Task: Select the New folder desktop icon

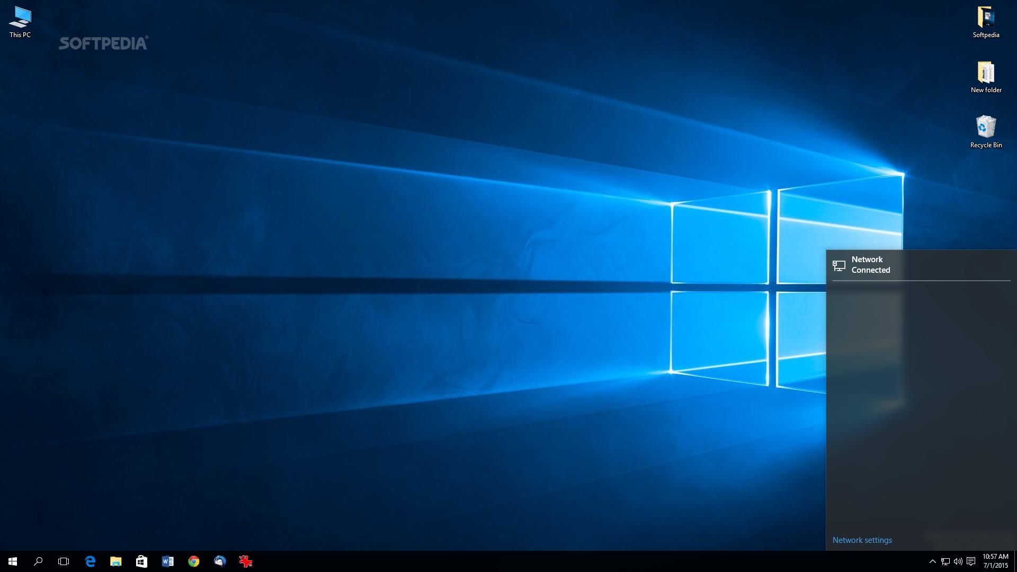Action: (986, 77)
